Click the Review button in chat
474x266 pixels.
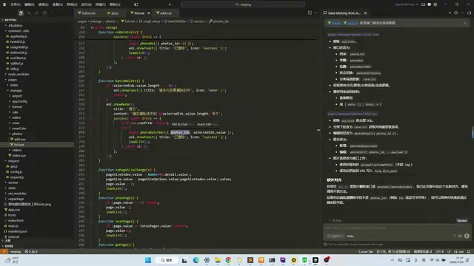[462, 220]
